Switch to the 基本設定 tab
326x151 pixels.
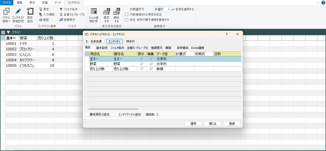(x=102, y=48)
